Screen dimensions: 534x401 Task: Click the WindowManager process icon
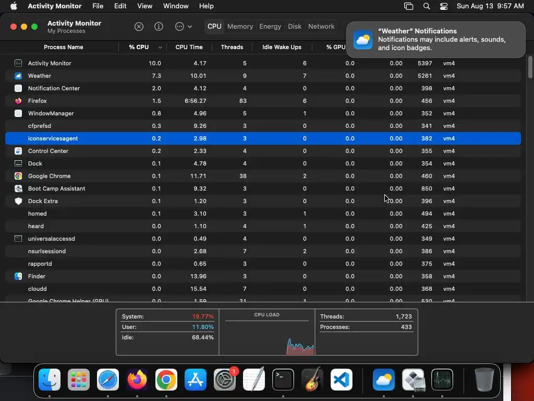[18, 113]
